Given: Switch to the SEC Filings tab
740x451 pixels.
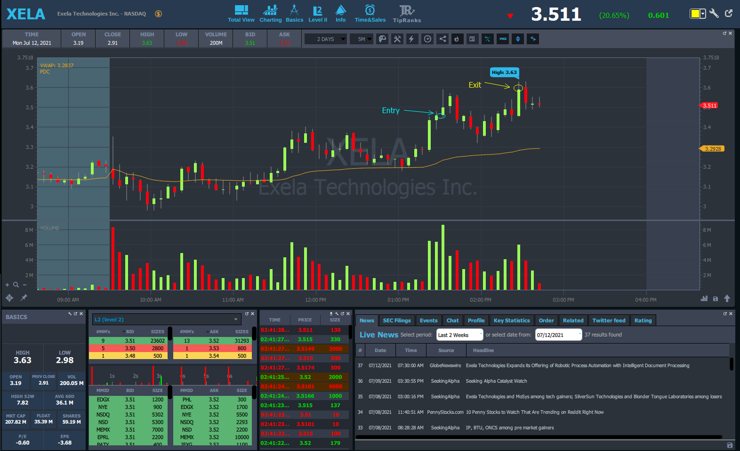Looking at the screenshot, I should pyautogui.click(x=397, y=320).
